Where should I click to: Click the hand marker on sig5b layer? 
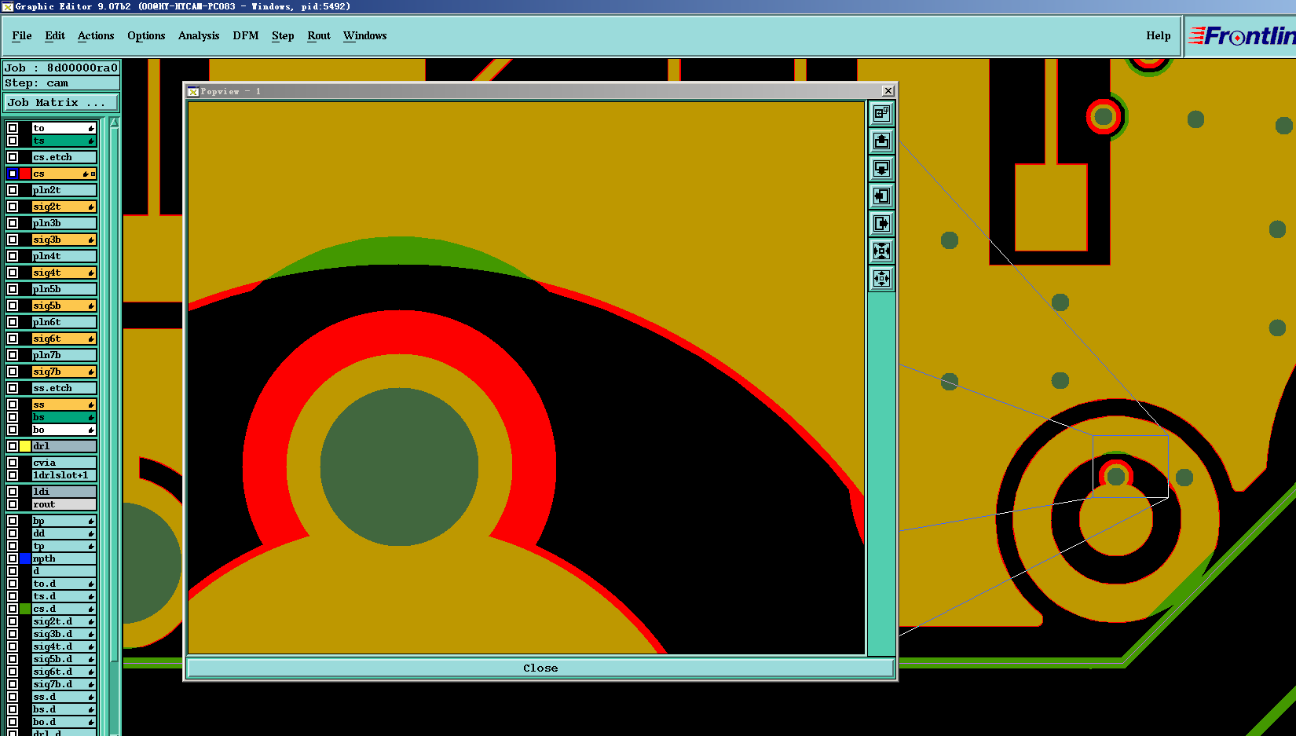[x=91, y=306]
